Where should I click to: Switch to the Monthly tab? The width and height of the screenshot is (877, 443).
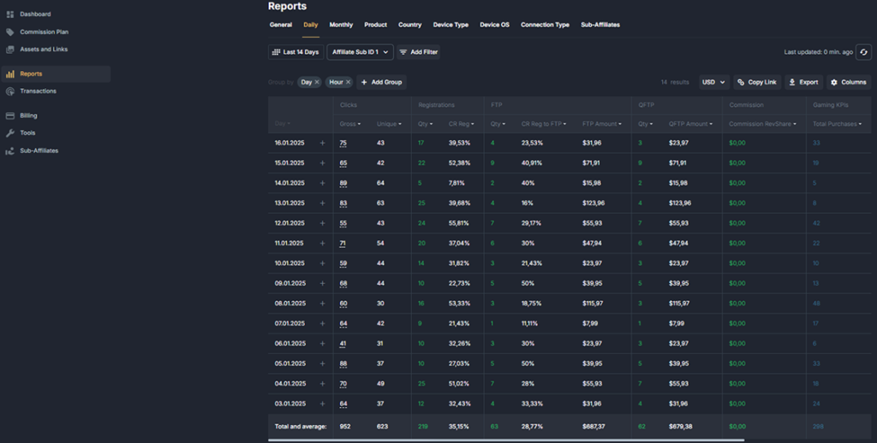(341, 25)
